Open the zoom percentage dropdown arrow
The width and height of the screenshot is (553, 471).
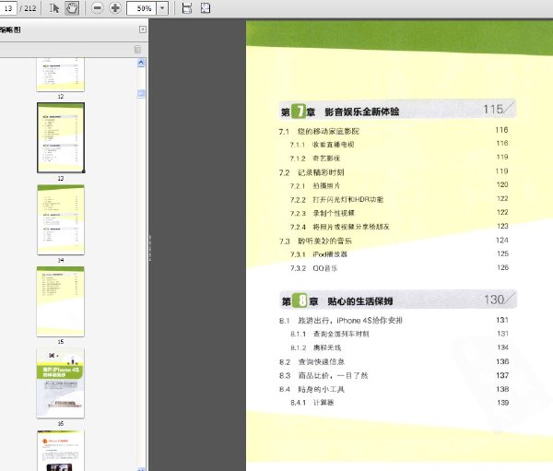162,7
